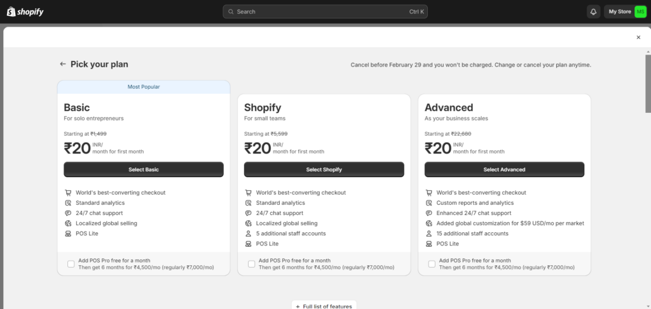Image resolution: width=651 pixels, height=309 pixels.
Task: Click the Shopify logo
Action: tap(25, 11)
